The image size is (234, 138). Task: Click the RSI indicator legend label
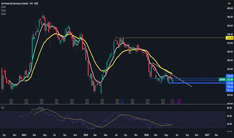click(3, 108)
